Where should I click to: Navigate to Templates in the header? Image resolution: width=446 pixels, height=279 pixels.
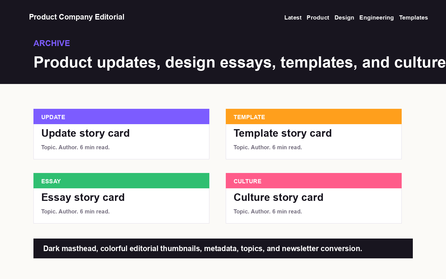(413, 18)
